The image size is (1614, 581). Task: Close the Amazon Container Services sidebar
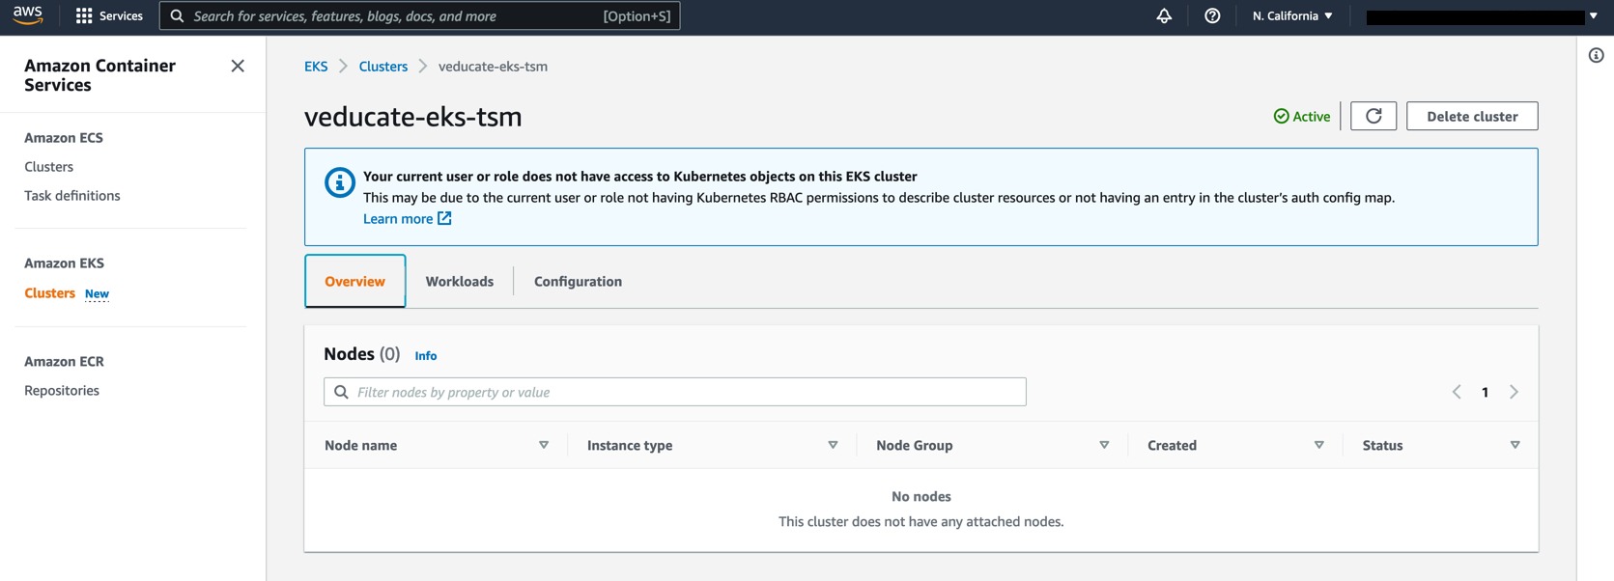pyautogui.click(x=238, y=66)
